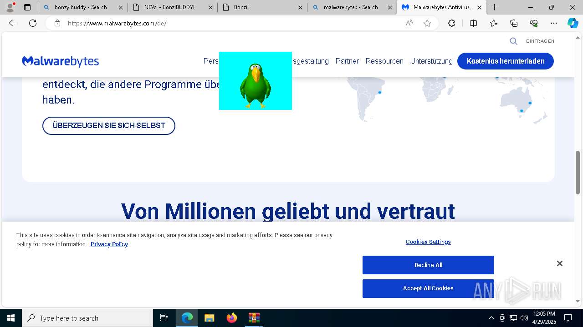Click the Malwarebytes logo
The width and height of the screenshot is (583, 327).
click(60, 61)
